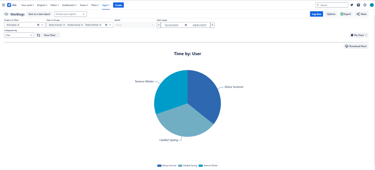Open the Projects menu
Screen dimensions: 375x170
click(x=42, y=5)
